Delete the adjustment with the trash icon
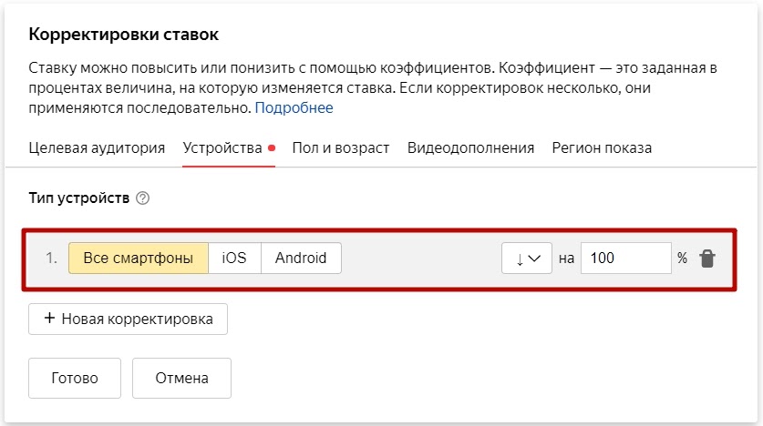This screenshot has height=426, width=763. point(707,259)
